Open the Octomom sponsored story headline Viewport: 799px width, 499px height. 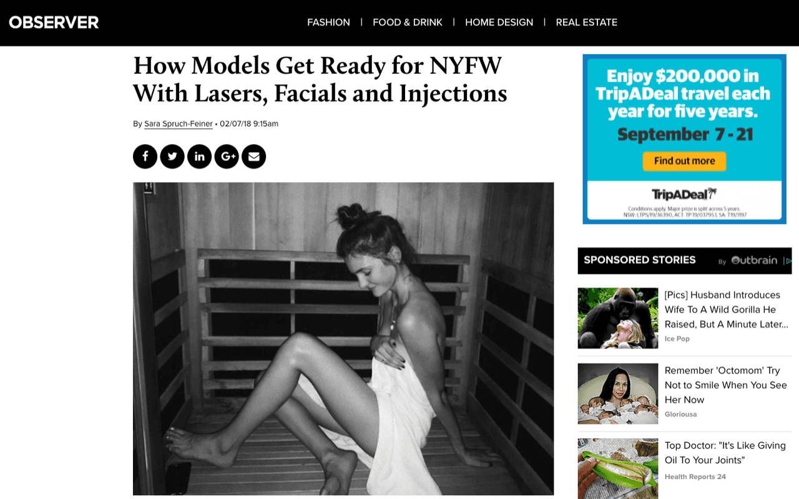click(x=726, y=385)
